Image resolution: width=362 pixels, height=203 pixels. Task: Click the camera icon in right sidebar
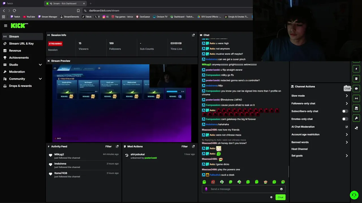point(356,108)
